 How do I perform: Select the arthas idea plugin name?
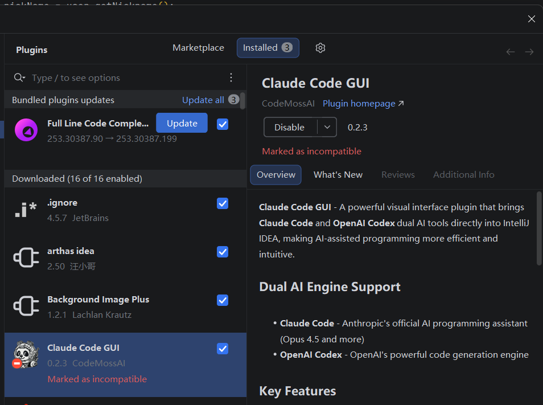(71, 251)
